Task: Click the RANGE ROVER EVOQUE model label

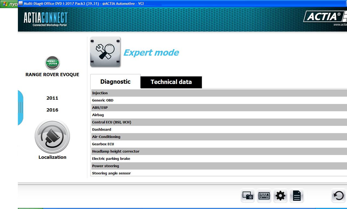Action: [x=52, y=75]
